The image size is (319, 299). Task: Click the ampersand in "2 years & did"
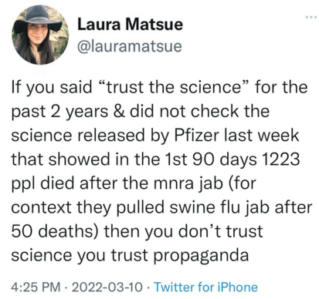[118, 111]
